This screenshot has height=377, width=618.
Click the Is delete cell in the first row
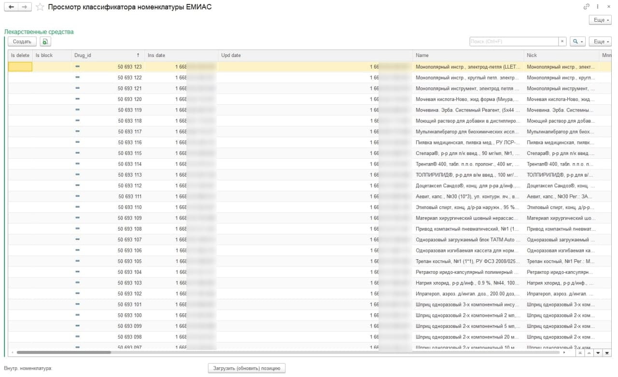click(20, 67)
